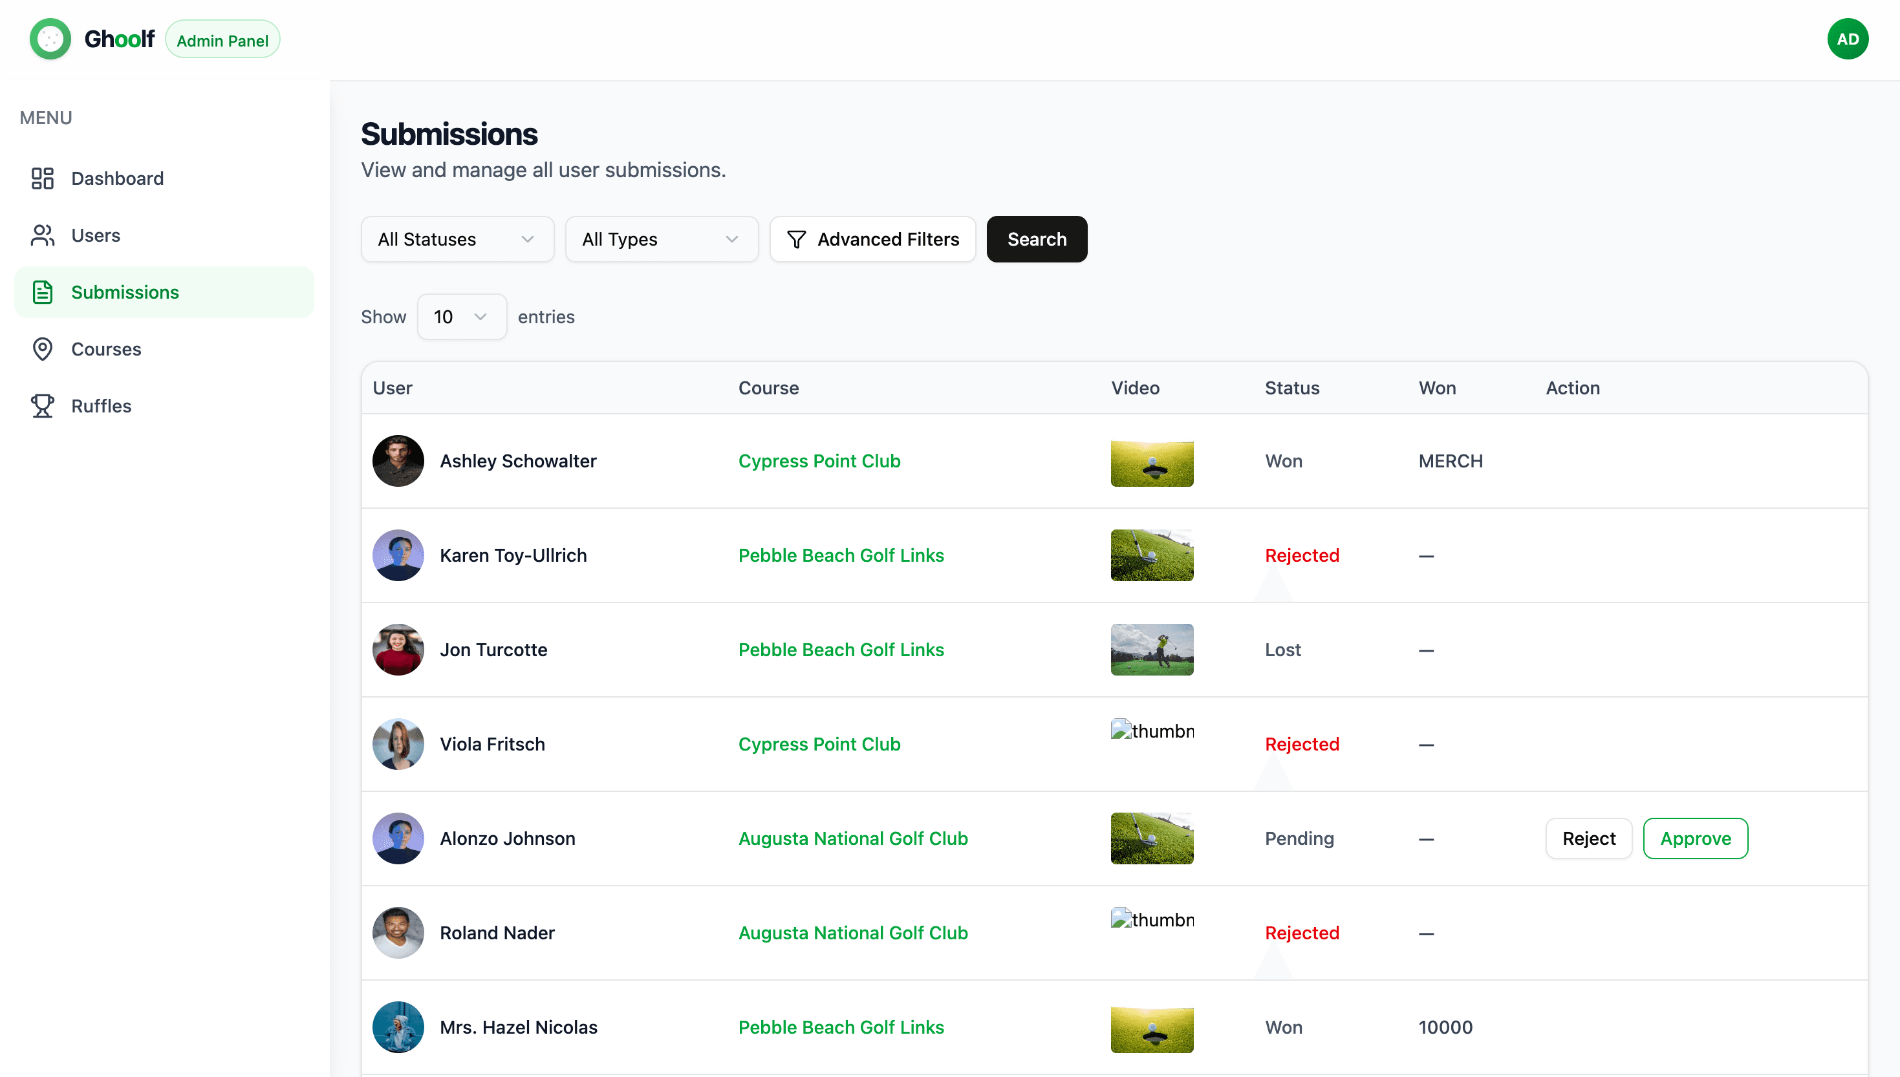Click the MERCH value in Ashley's row

click(1450, 461)
